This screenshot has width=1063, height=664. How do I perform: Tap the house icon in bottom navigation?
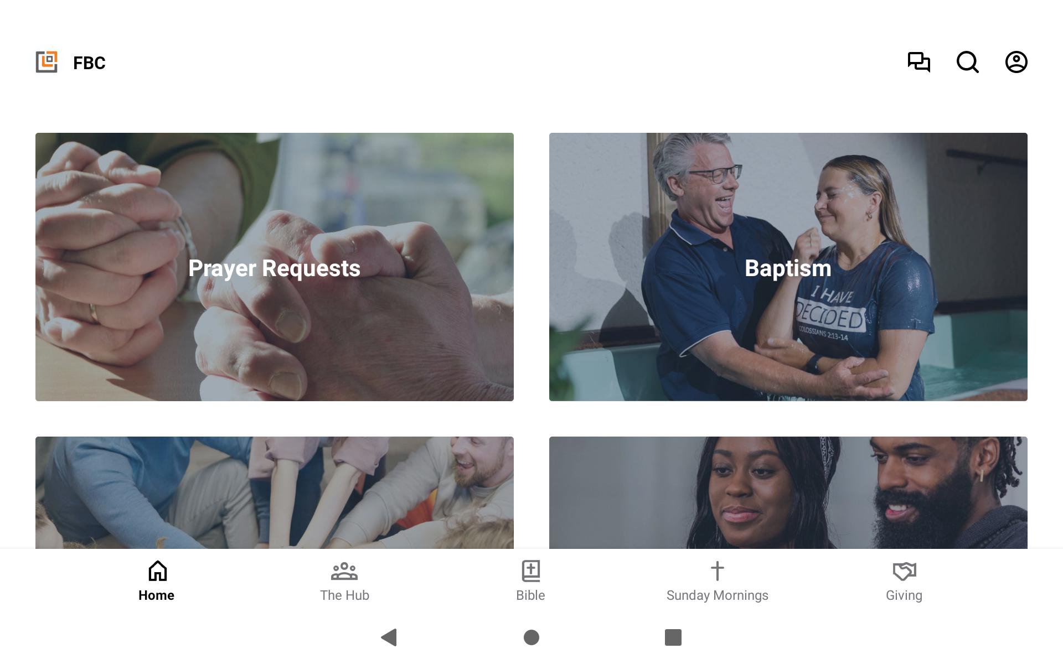point(157,571)
